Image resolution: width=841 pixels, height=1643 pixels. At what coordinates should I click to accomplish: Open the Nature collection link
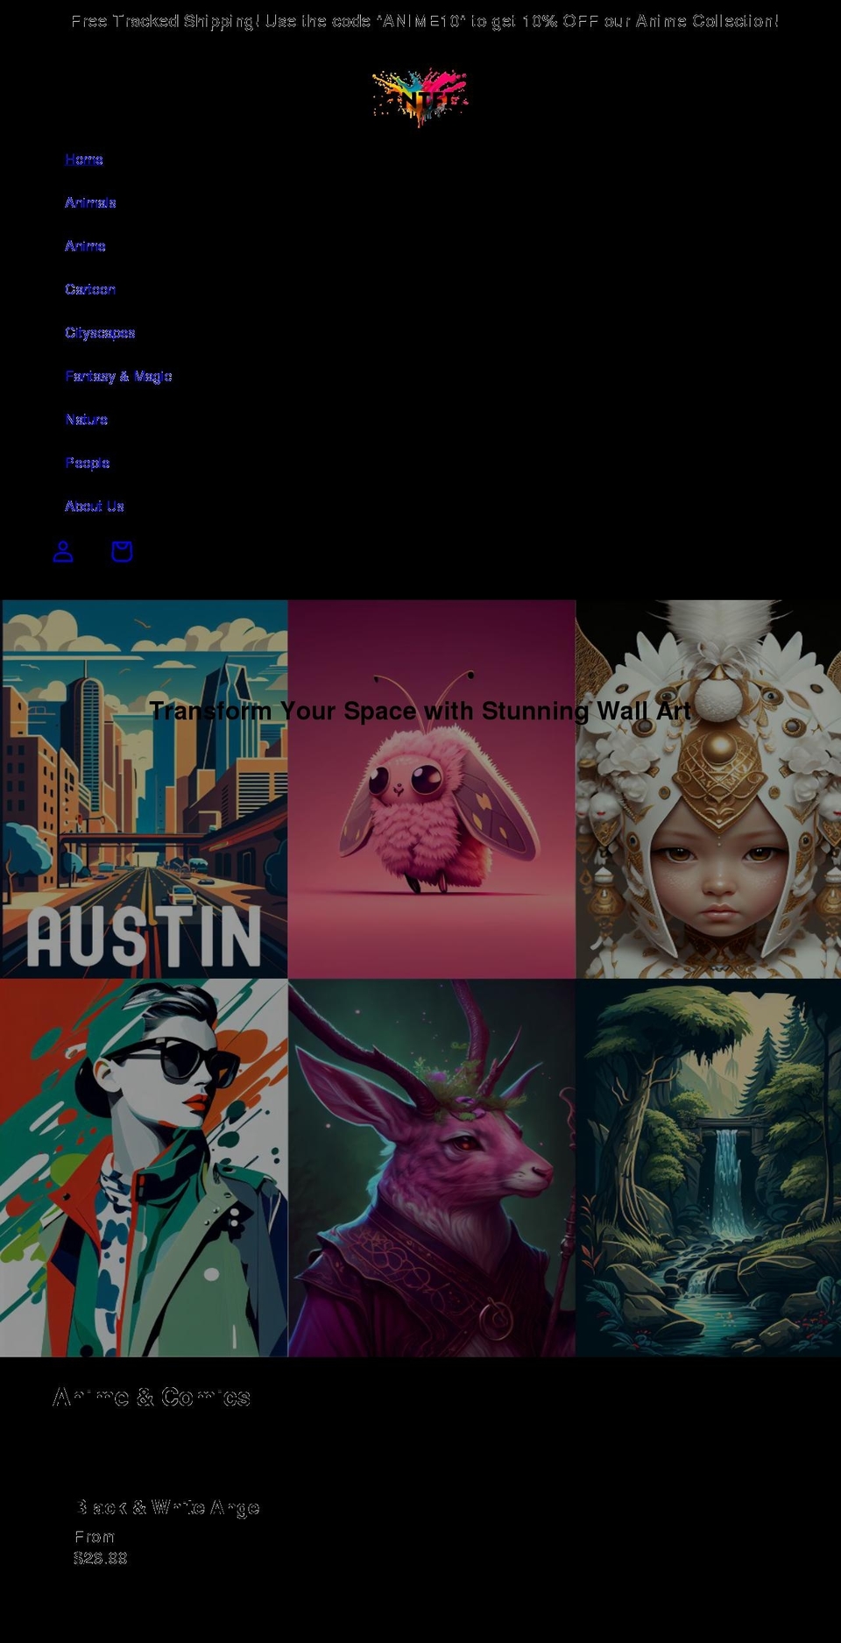(x=87, y=420)
